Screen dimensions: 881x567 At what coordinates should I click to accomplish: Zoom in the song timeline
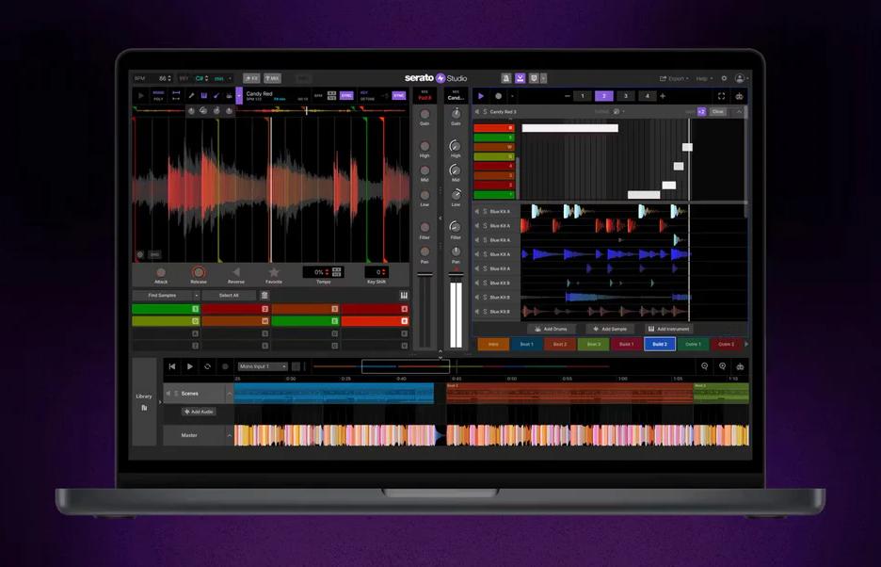pos(722,366)
